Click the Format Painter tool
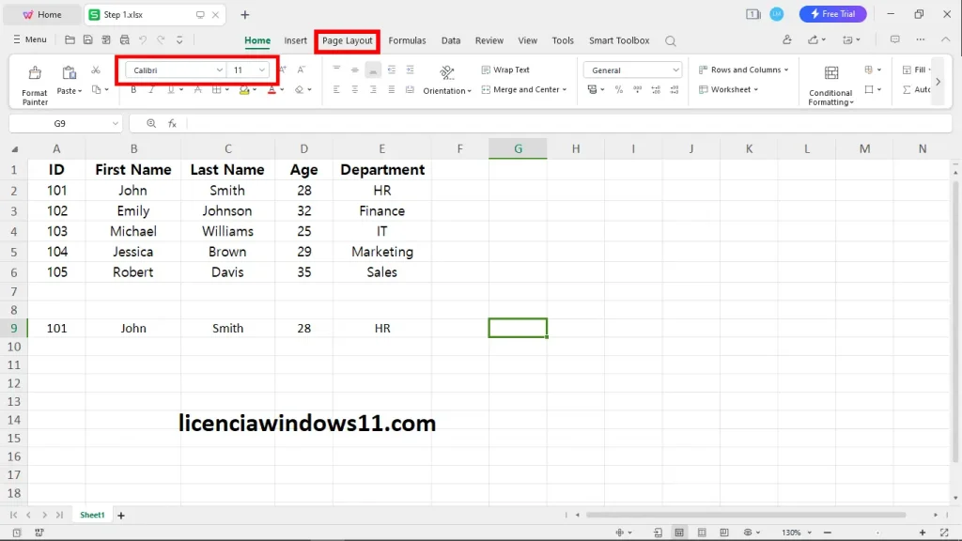 tap(35, 85)
